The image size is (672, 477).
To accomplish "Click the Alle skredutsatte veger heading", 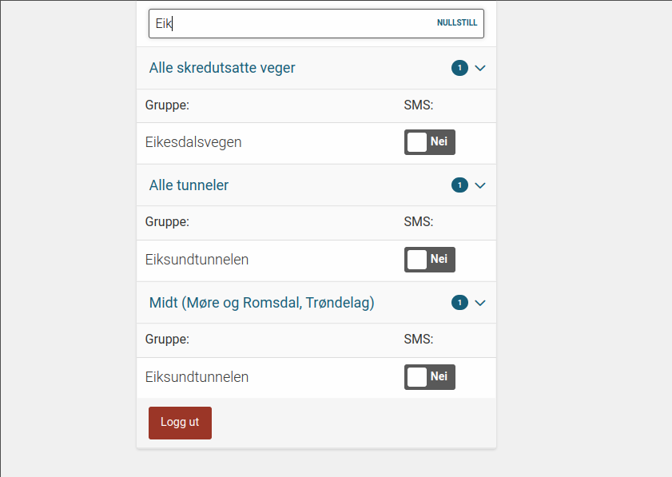I will (x=222, y=68).
